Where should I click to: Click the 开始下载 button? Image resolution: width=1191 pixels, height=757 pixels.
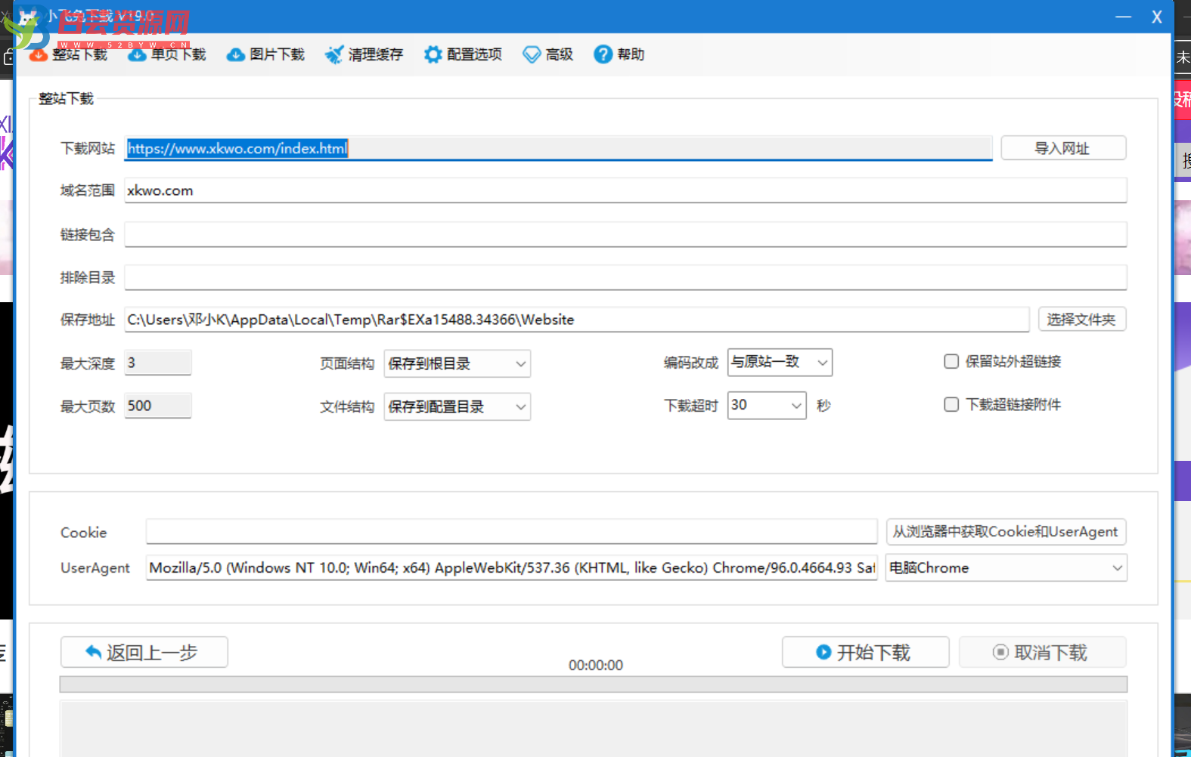pos(865,652)
